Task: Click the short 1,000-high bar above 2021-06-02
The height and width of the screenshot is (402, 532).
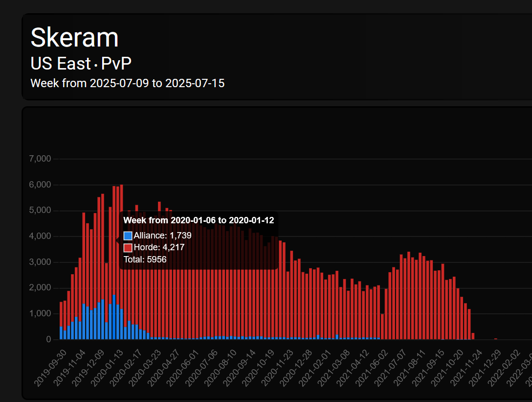Action: 382,327
